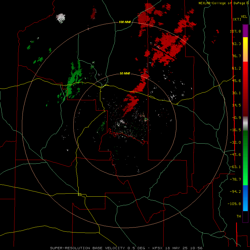Click the -16.5 velocity scale value
The width and height of the screenshot is (250, 250).
click(x=235, y=130)
